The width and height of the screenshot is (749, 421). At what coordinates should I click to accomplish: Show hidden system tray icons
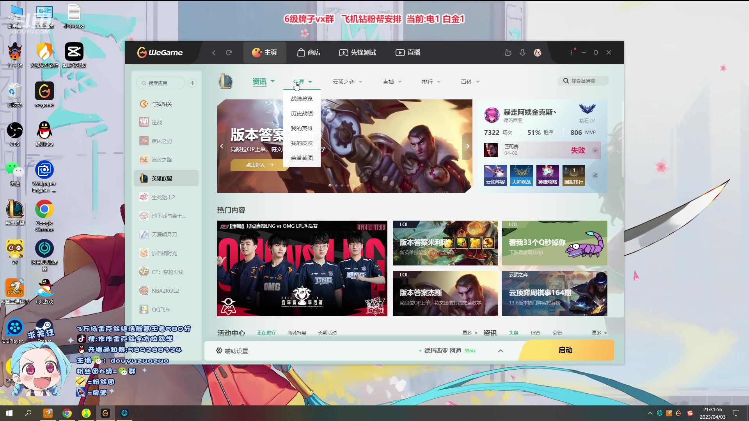(x=650, y=413)
